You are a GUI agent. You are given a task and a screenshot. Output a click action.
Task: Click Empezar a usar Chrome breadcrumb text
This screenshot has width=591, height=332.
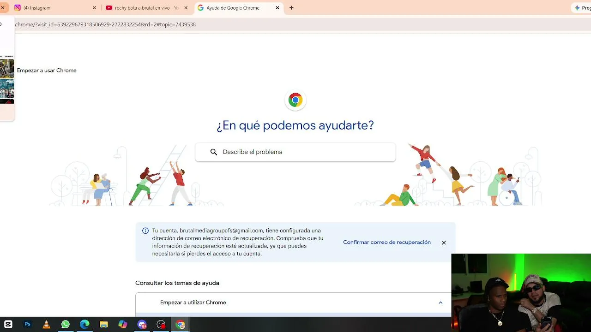point(47,71)
